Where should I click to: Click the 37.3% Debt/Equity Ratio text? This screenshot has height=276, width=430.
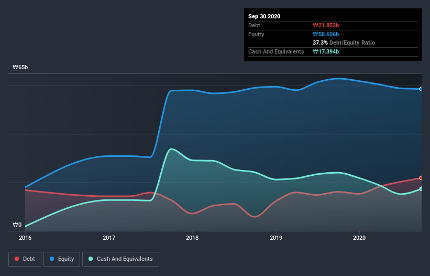pyautogui.click(x=344, y=43)
